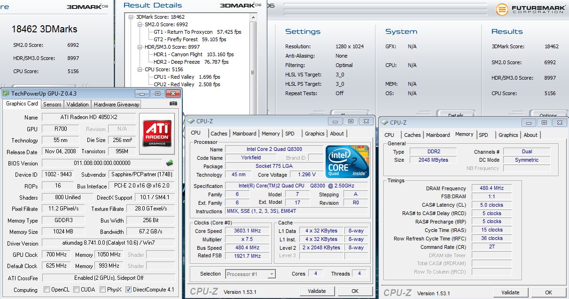Image resolution: width=569 pixels, height=299 pixels.
Task: Toggle the CUDA checkbox in GPU-Z
Action: (x=76, y=290)
